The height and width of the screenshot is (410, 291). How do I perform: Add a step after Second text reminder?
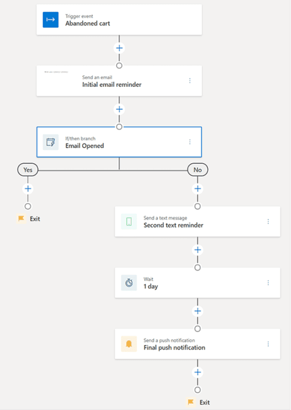197,250
